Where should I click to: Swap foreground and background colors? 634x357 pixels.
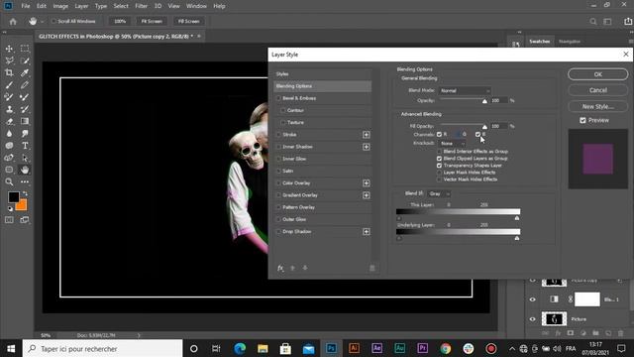[x=25, y=194]
